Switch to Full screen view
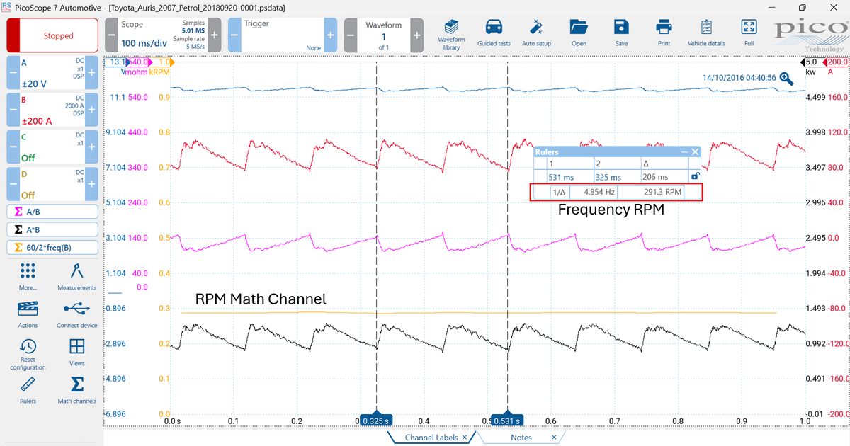This screenshot has height=446, width=850. (x=749, y=33)
